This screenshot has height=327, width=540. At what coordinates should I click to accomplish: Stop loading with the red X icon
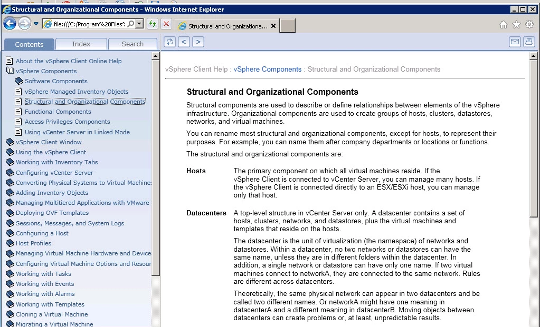click(166, 24)
